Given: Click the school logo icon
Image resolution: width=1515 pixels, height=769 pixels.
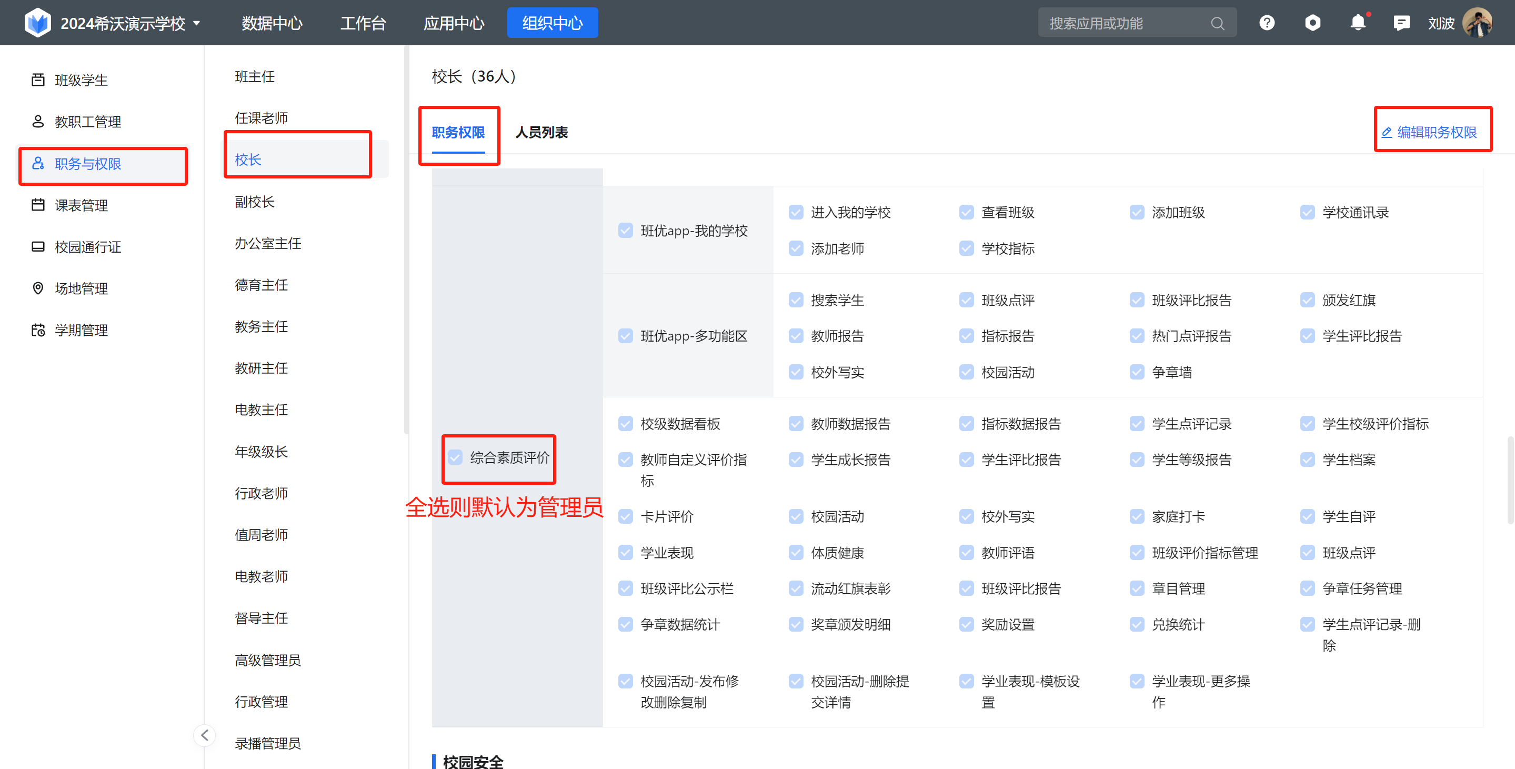Looking at the screenshot, I should point(38,23).
